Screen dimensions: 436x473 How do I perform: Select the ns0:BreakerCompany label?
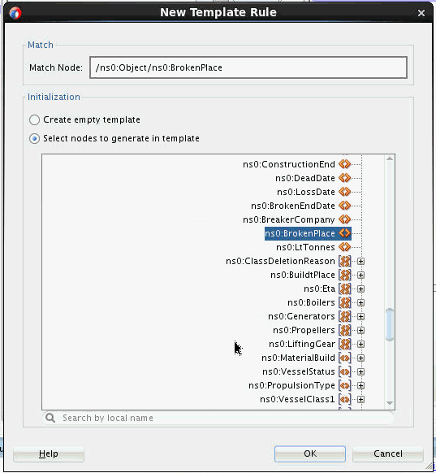click(x=289, y=220)
